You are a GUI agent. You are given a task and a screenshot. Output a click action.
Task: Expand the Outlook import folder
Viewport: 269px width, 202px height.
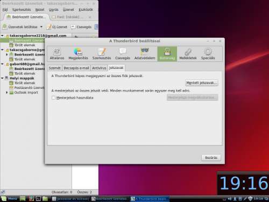(7, 93)
